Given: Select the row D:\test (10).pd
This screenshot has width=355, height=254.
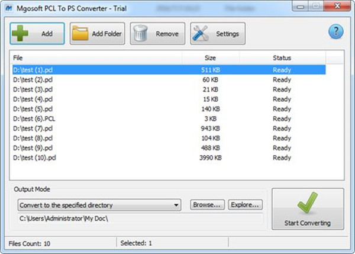Looking at the screenshot, I should pos(169,157).
